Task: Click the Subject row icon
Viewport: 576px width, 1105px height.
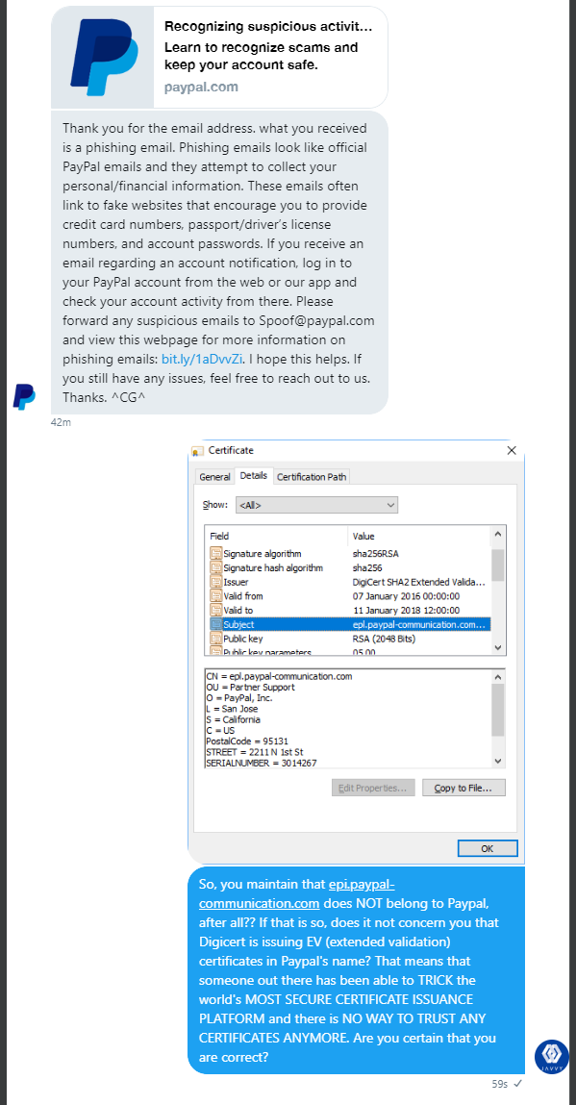Action: pos(215,624)
